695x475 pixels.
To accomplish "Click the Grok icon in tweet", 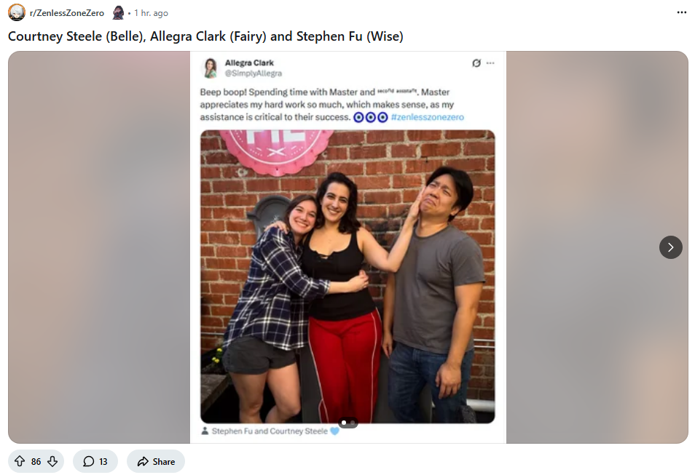I will click(x=476, y=63).
